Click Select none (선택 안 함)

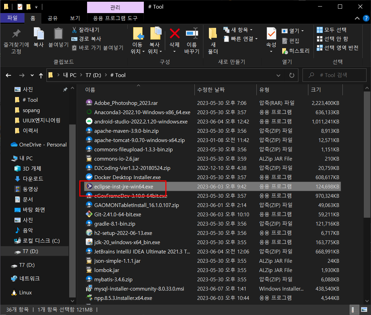(332, 39)
